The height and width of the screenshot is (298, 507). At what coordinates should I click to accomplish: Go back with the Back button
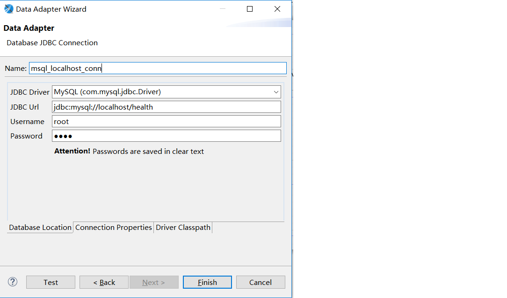tap(104, 282)
